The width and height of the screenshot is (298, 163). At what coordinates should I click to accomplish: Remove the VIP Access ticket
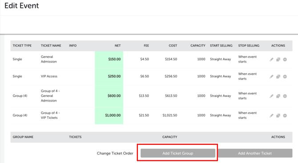[x=285, y=76]
